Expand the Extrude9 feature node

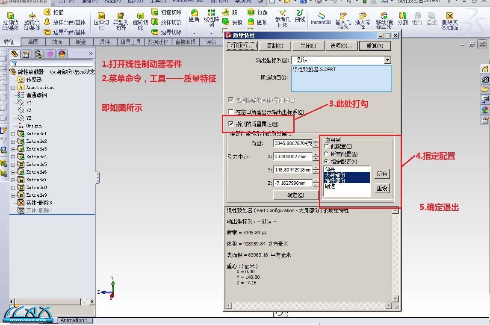[x=13, y=195]
